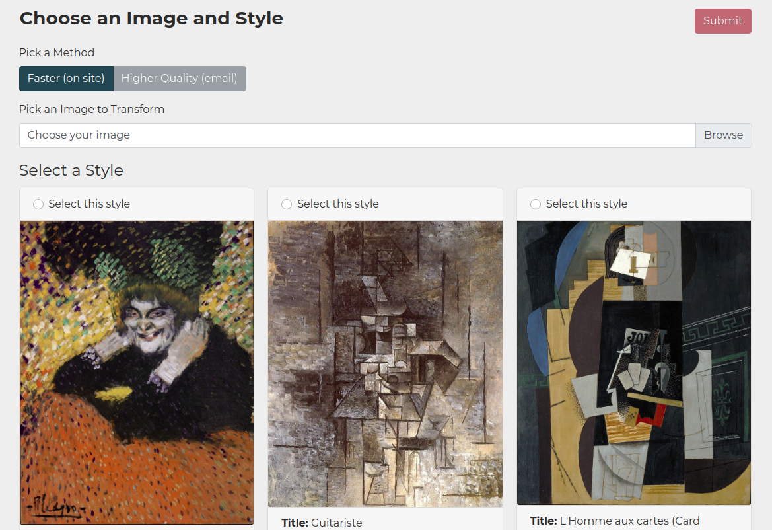
Task: Click the orange-dress woman portrait painting
Action: (x=137, y=372)
